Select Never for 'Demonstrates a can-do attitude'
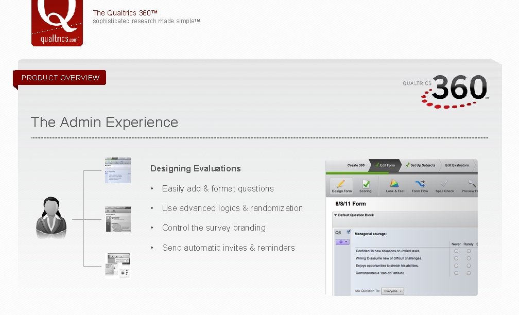Screen dimensions: 519x315 click(456, 273)
